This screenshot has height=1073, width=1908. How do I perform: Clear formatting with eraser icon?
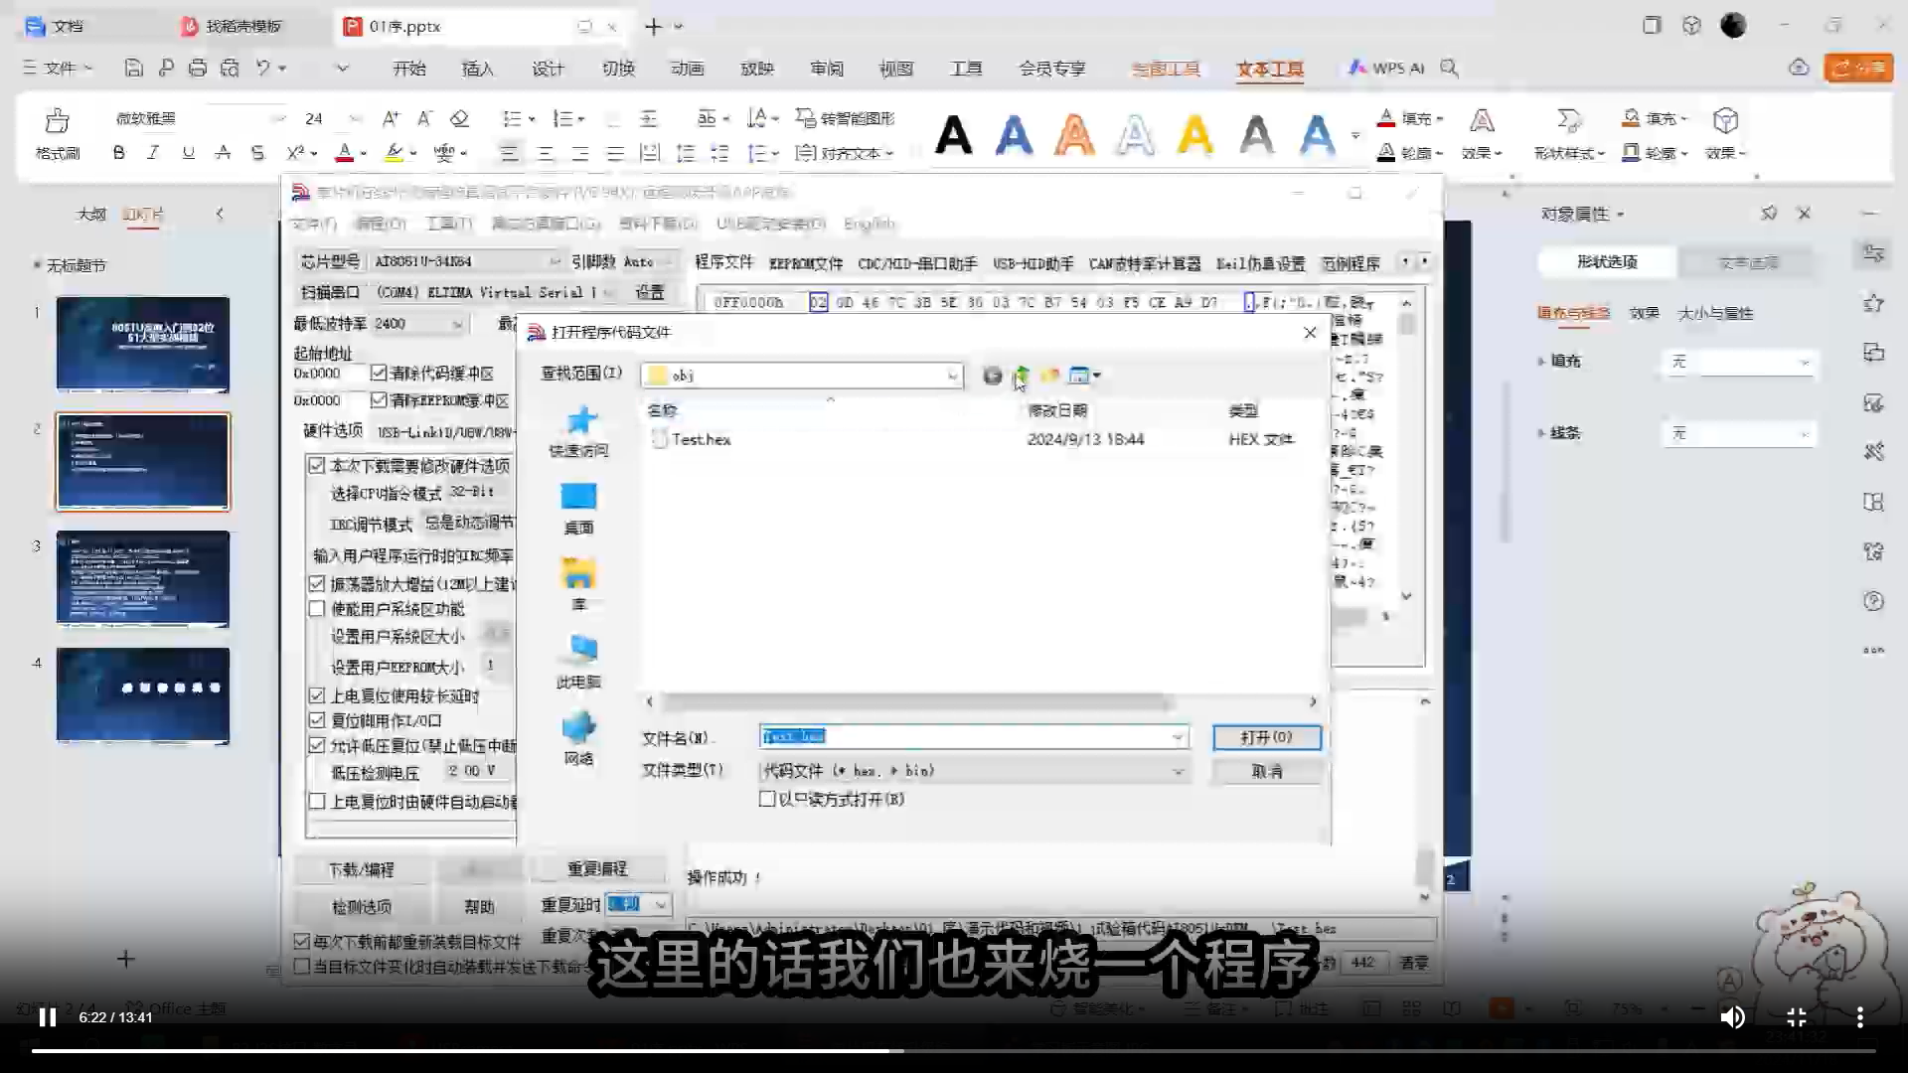point(459,118)
